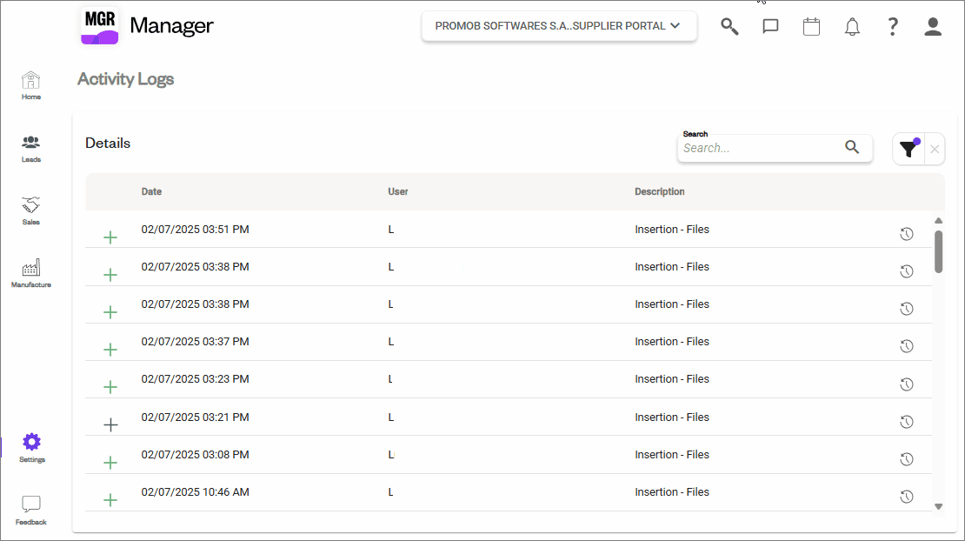Open Sales in the sidebar
The width and height of the screenshot is (965, 541).
pyautogui.click(x=31, y=210)
